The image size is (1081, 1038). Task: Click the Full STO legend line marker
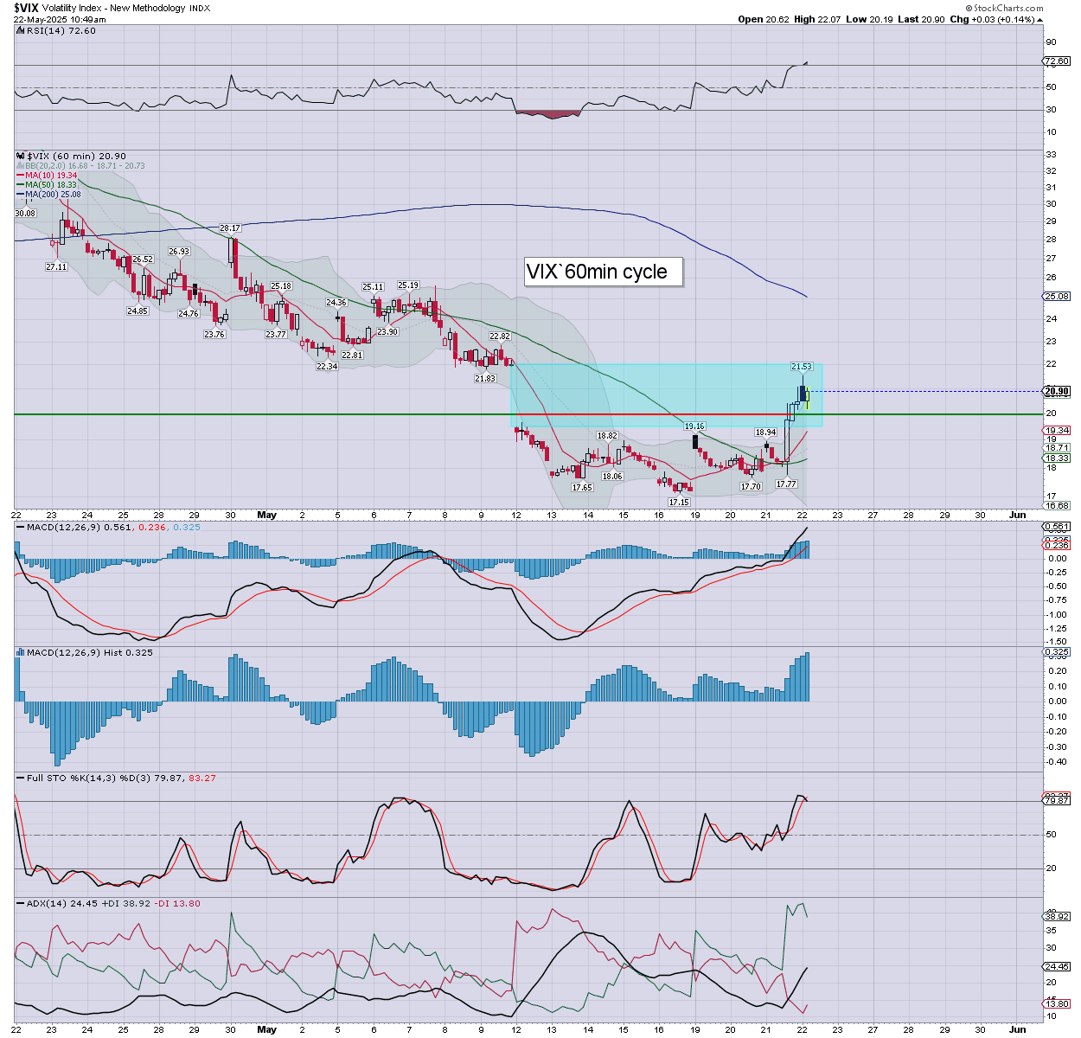[x=20, y=778]
